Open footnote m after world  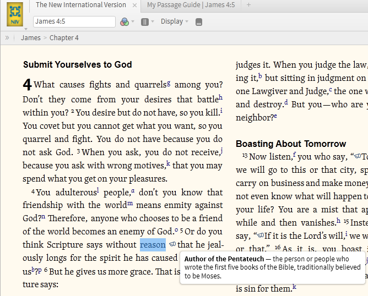[x=130, y=204]
